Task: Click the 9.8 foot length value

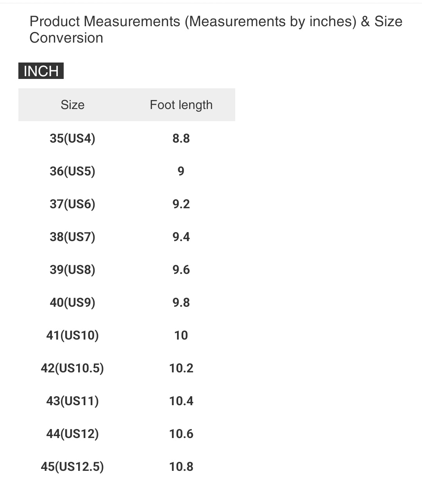Action: pos(181,302)
